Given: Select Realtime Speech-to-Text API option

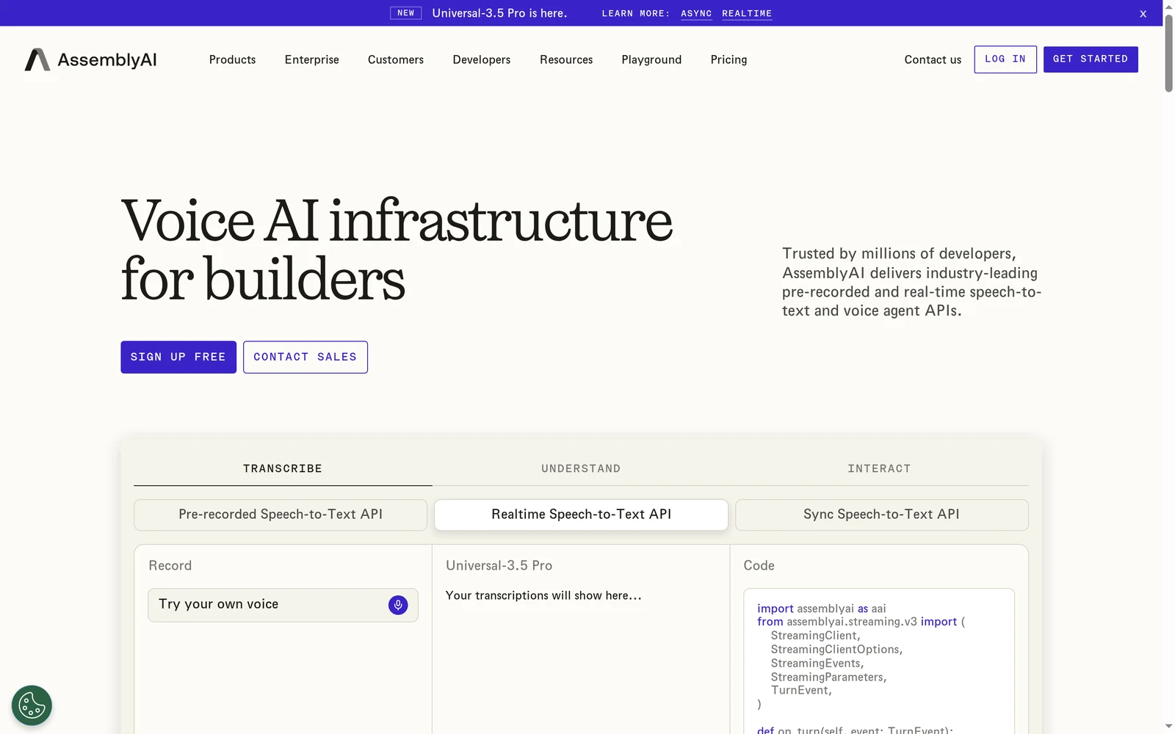Looking at the screenshot, I should [581, 515].
